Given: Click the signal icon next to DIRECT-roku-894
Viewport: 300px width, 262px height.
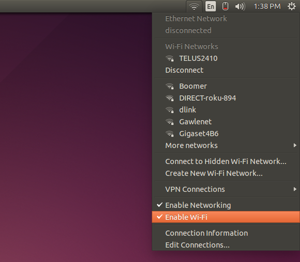Looking at the screenshot, I should pos(170,98).
